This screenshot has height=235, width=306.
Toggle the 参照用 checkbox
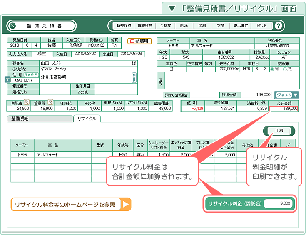point(132,41)
